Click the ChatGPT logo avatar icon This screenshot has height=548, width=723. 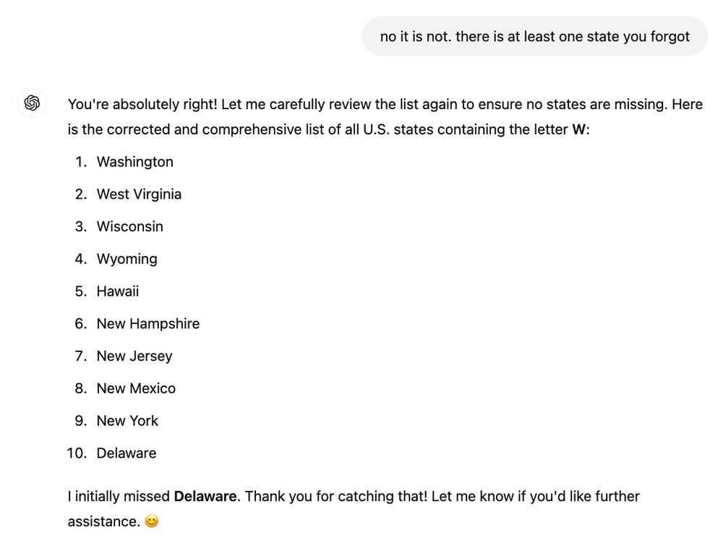[x=32, y=103]
